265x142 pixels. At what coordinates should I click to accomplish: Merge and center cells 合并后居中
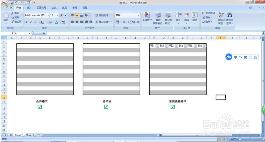[x=104, y=22]
